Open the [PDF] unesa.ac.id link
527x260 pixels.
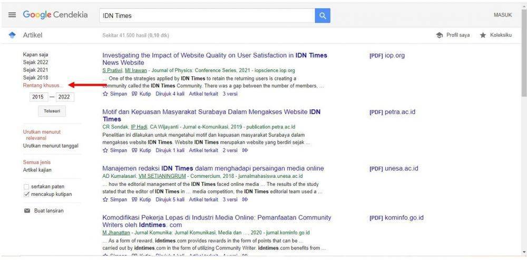pos(394,168)
